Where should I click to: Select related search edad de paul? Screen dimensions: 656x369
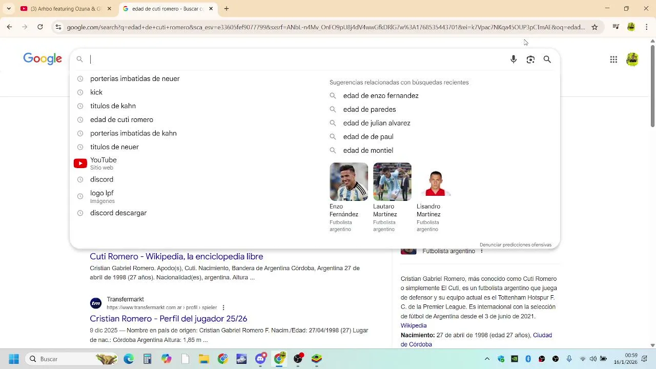pyautogui.click(x=368, y=137)
